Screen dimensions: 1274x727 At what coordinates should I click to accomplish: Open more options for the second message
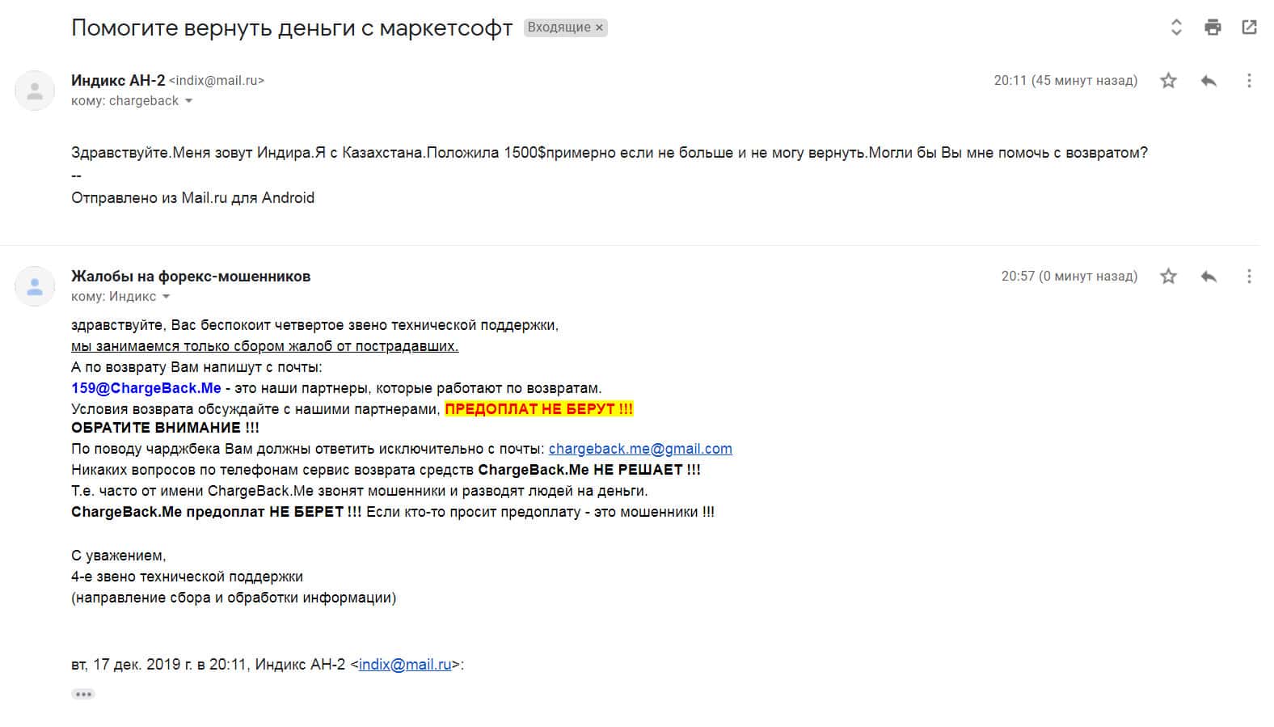[1249, 277]
